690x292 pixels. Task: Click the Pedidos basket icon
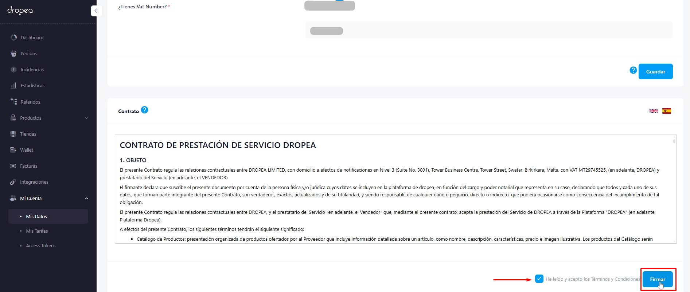[14, 53]
